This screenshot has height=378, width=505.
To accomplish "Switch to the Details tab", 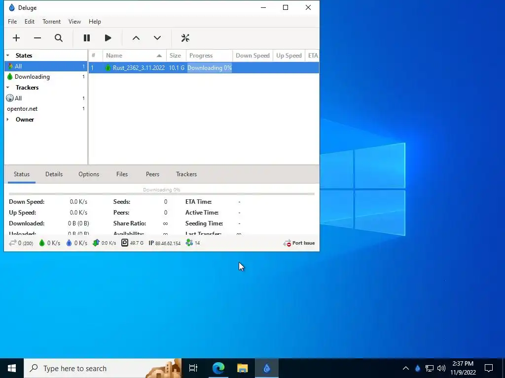I will [54, 174].
